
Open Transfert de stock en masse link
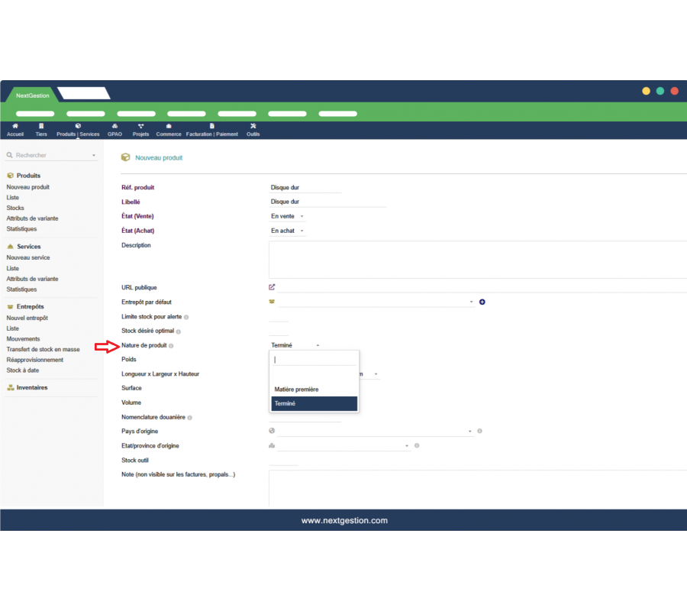[x=43, y=349]
